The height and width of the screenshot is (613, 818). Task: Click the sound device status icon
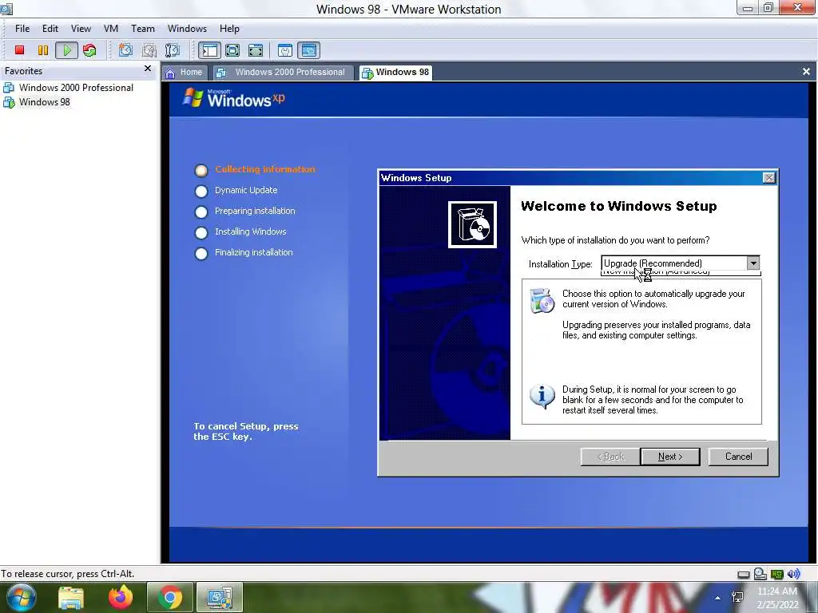pos(793,574)
